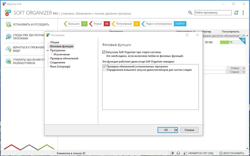Open the three-dot main menu
The width and height of the screenshot is (250, 156).
(x=243, y=13)
